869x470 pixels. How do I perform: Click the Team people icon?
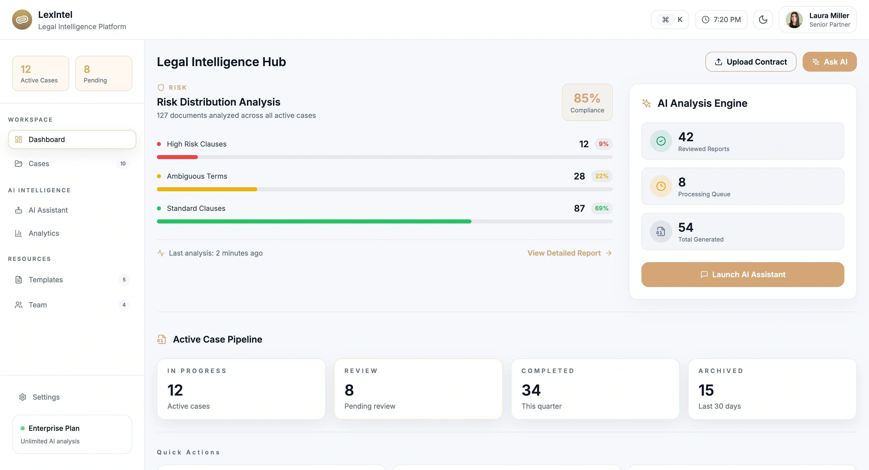point(19,305)
